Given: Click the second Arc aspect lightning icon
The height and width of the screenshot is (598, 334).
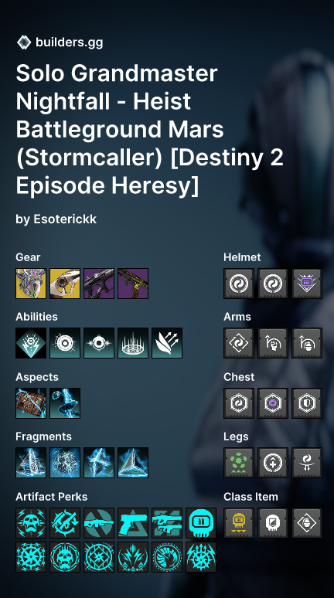Looking at the screenshot, I should 65,403.
